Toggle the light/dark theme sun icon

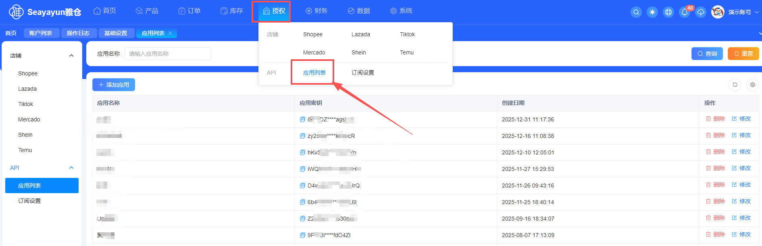tap(652, 12)
